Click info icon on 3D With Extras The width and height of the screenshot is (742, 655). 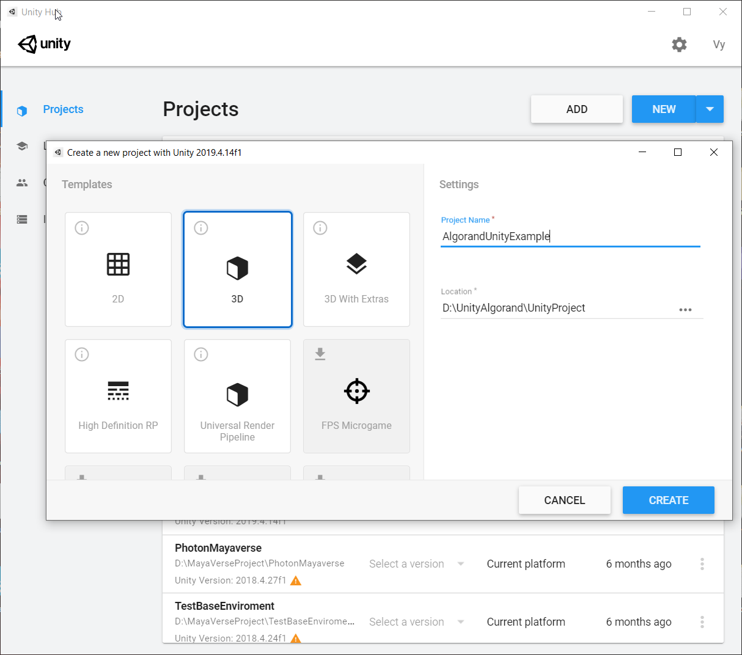click(320, 228)
